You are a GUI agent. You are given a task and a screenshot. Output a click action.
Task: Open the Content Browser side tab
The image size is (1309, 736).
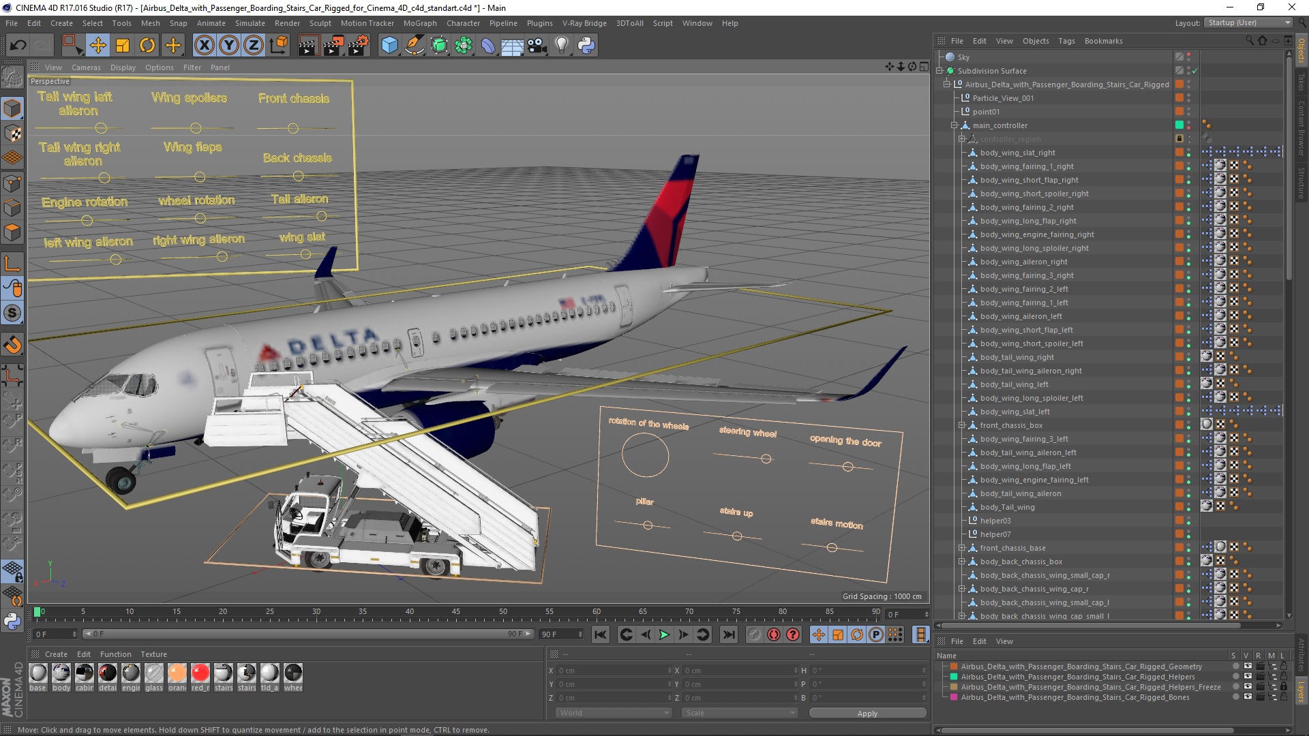(x=1301, y=128)
